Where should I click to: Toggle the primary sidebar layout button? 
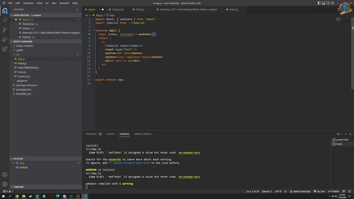pyautogui.click(x=319, y=3)
